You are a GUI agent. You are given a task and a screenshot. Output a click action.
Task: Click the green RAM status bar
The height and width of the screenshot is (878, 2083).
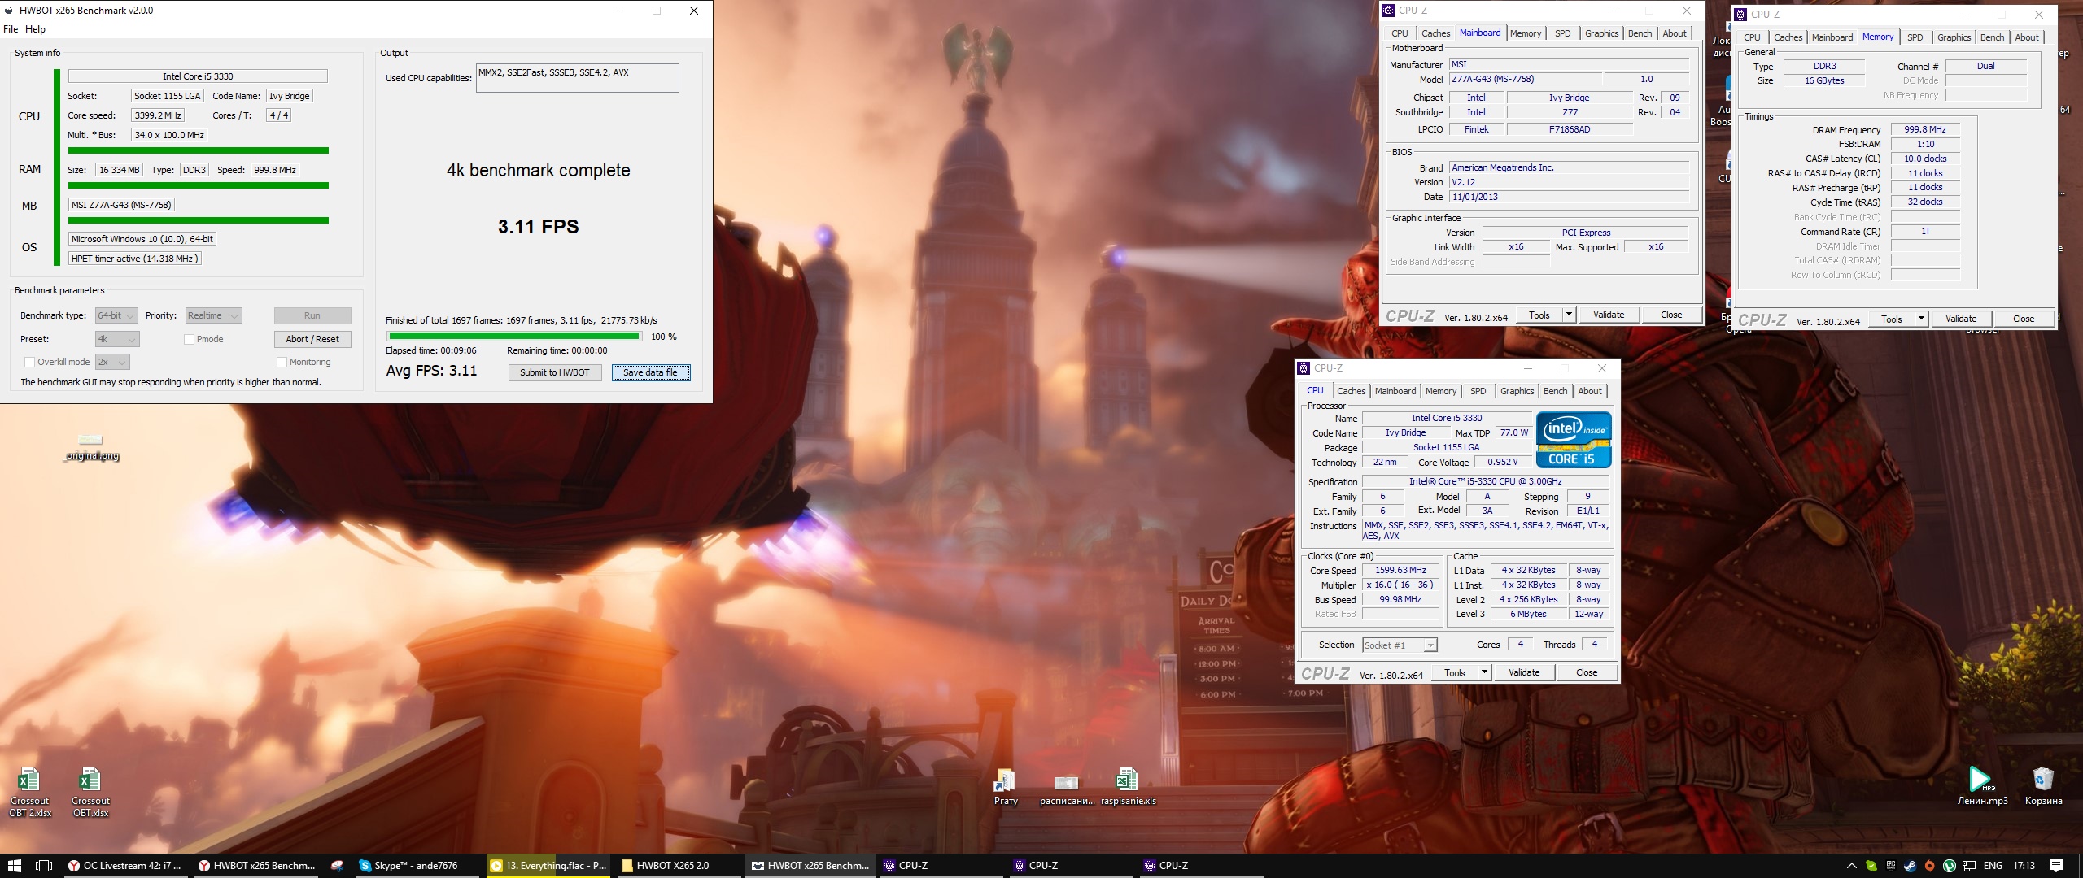tap(198, 185)
